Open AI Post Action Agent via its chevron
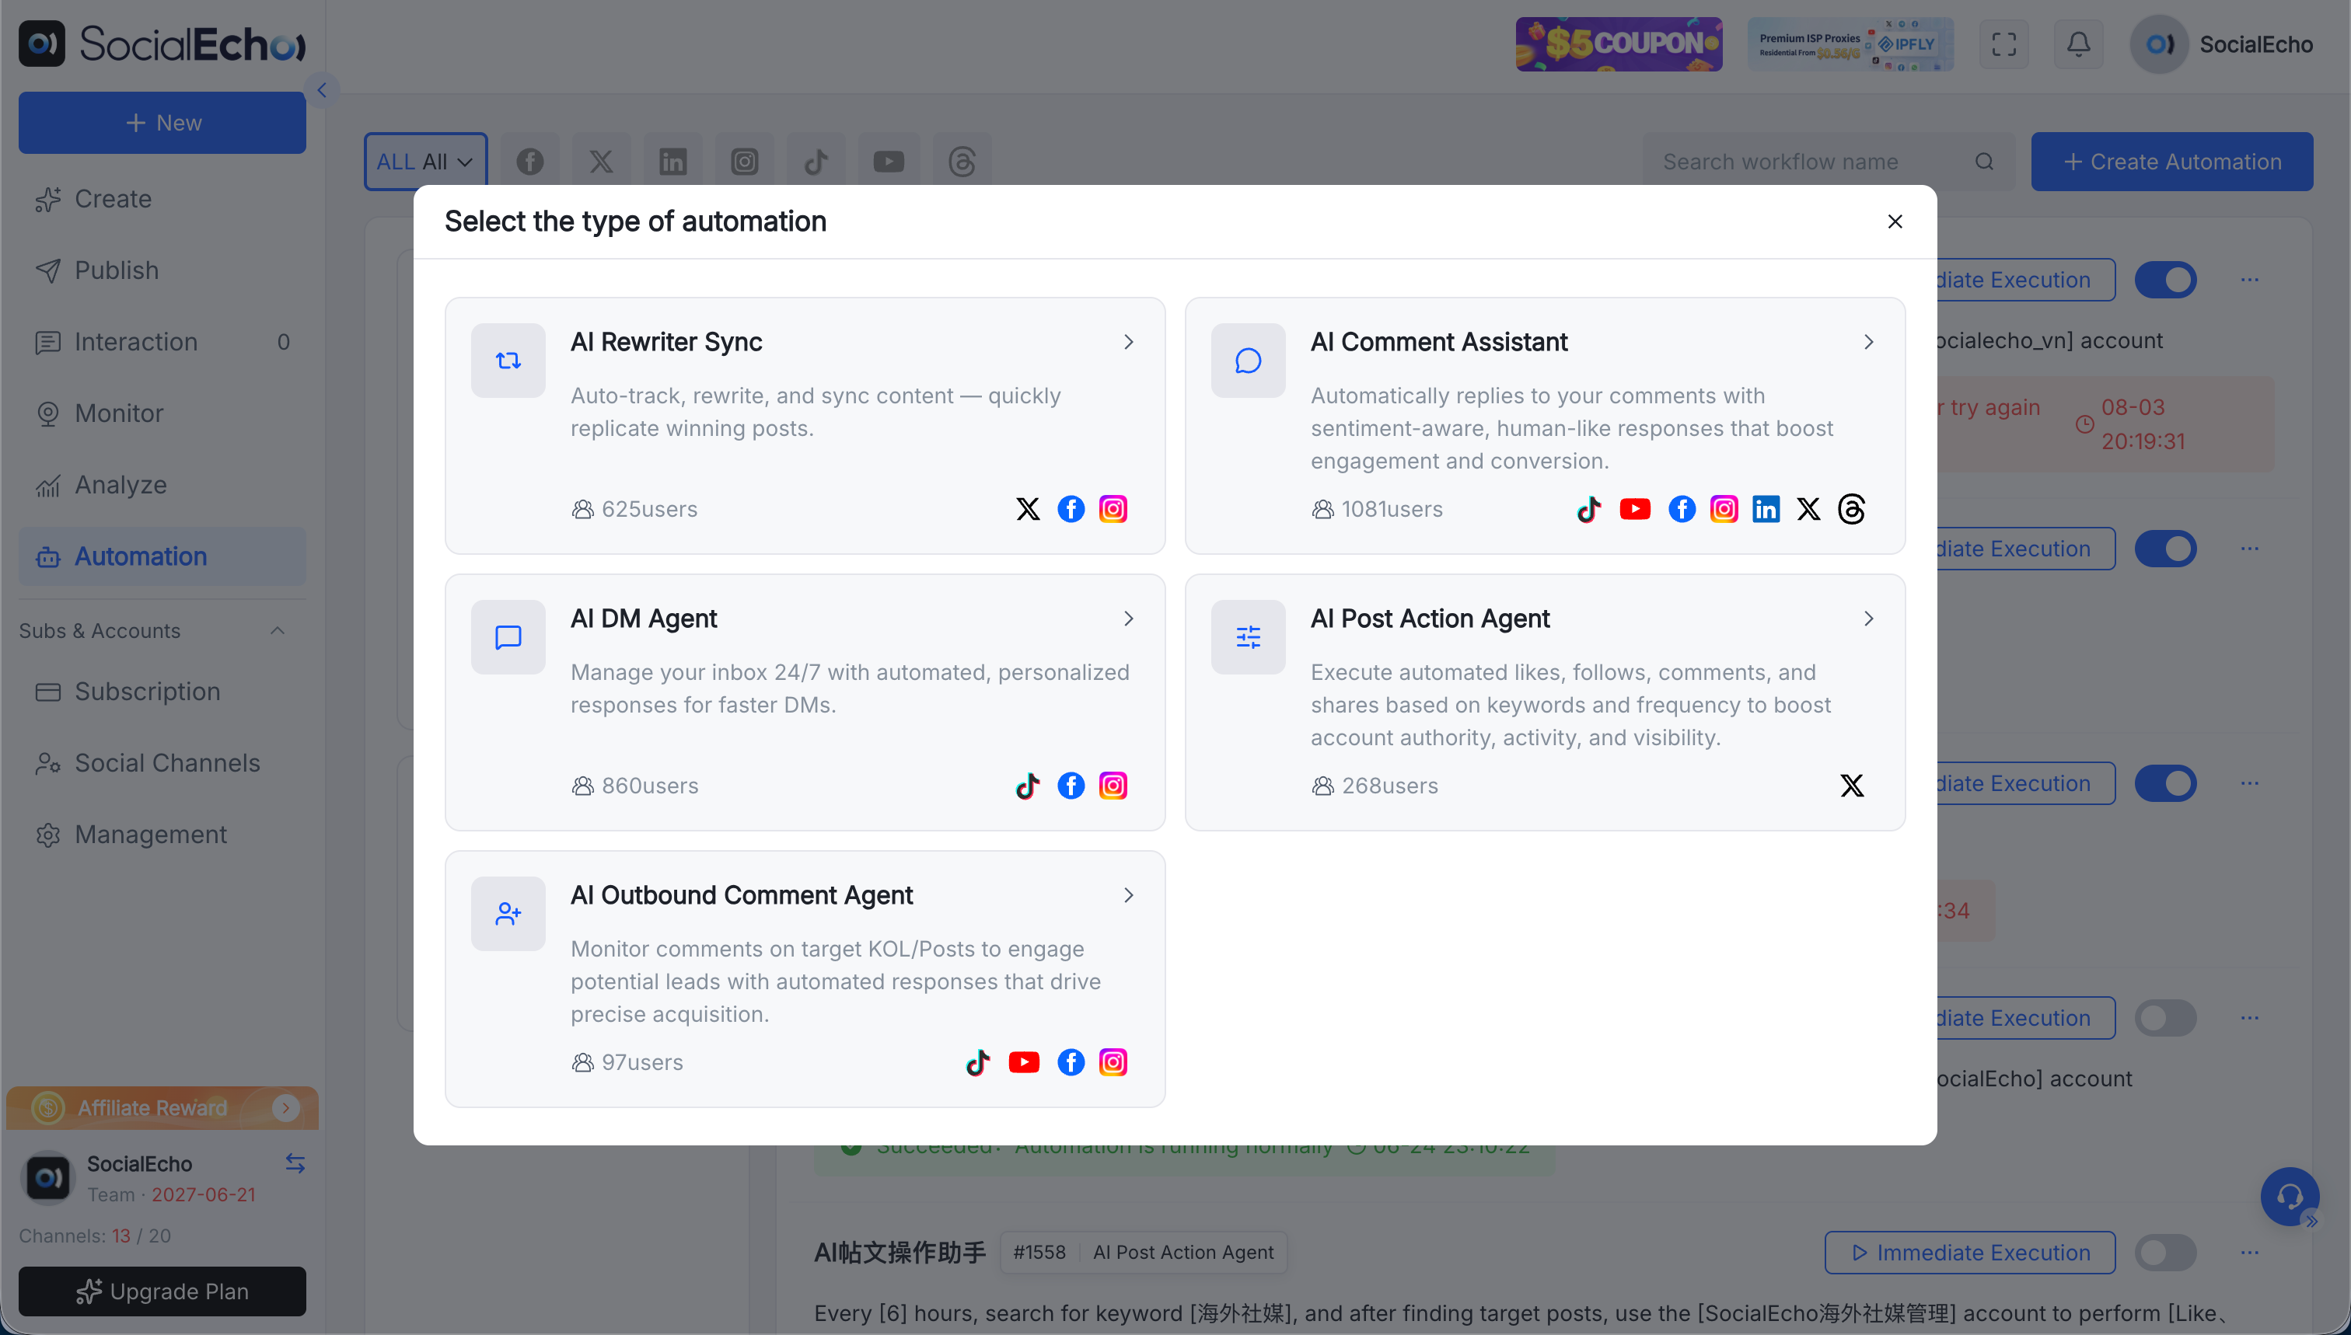Screen dimensions: 2351x1335 pyautogui.click(x=1868, y=619)
